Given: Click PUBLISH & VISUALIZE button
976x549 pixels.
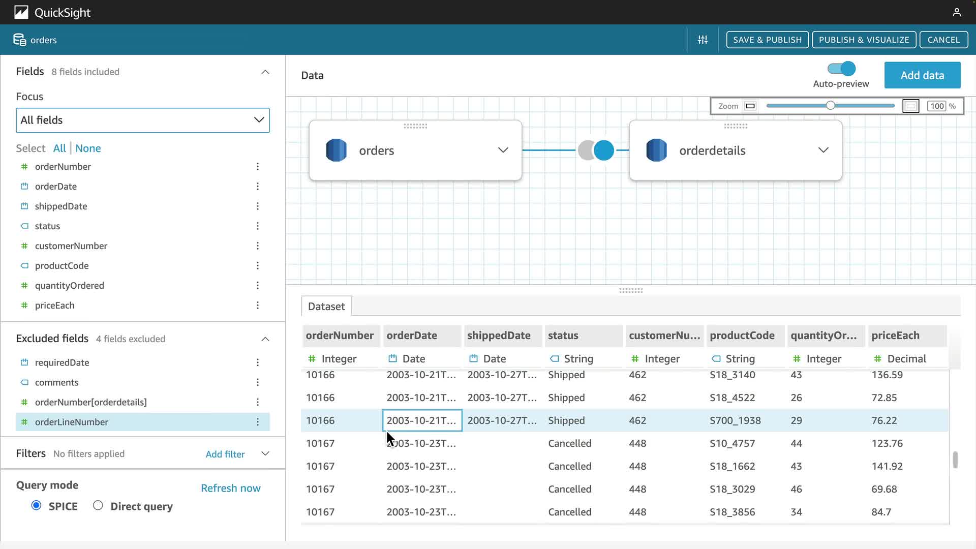Looking at the screenshot, I should coord(864,40).
